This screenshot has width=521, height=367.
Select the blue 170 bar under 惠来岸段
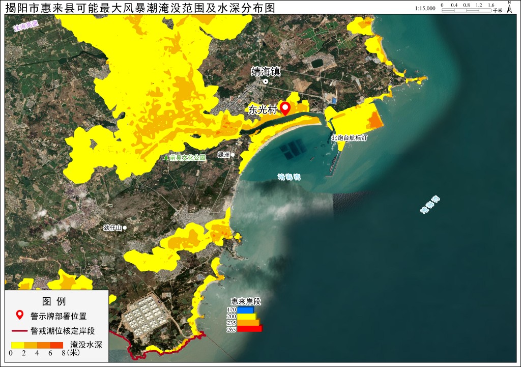click(245, 310)
